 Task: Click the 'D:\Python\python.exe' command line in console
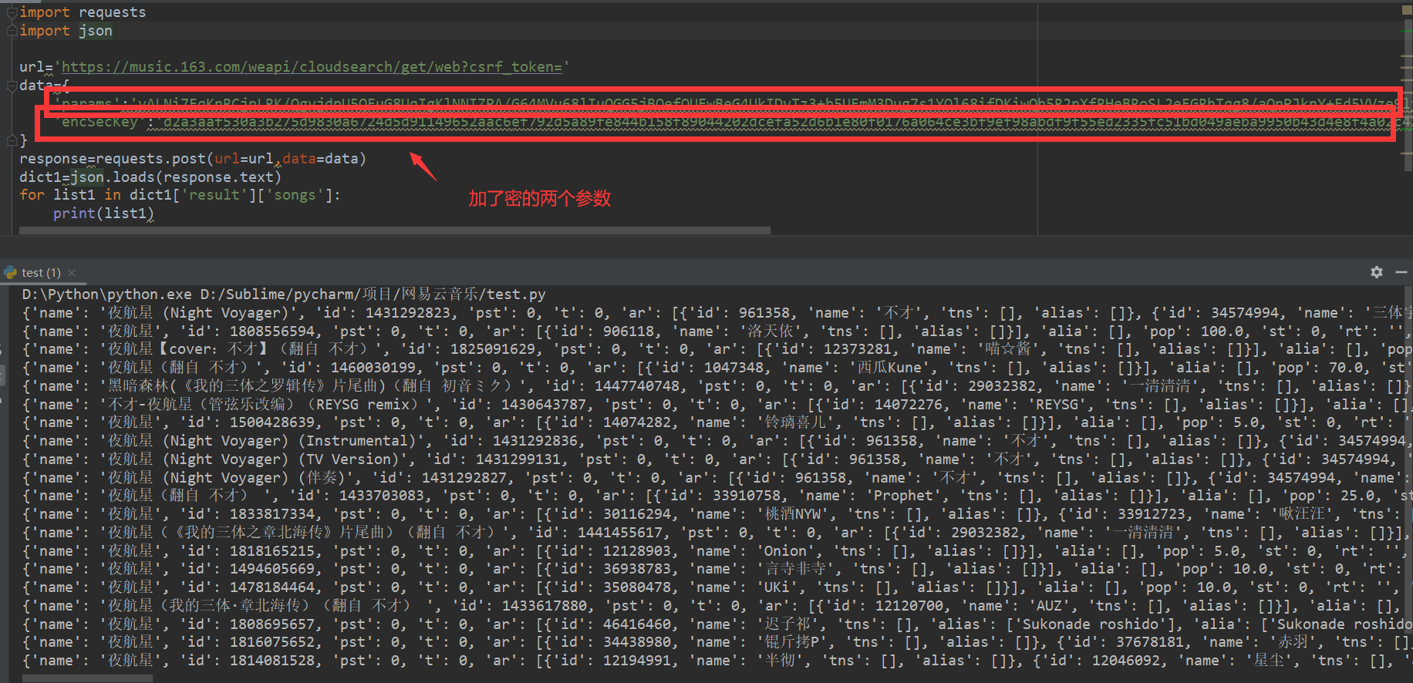[284, 294]
